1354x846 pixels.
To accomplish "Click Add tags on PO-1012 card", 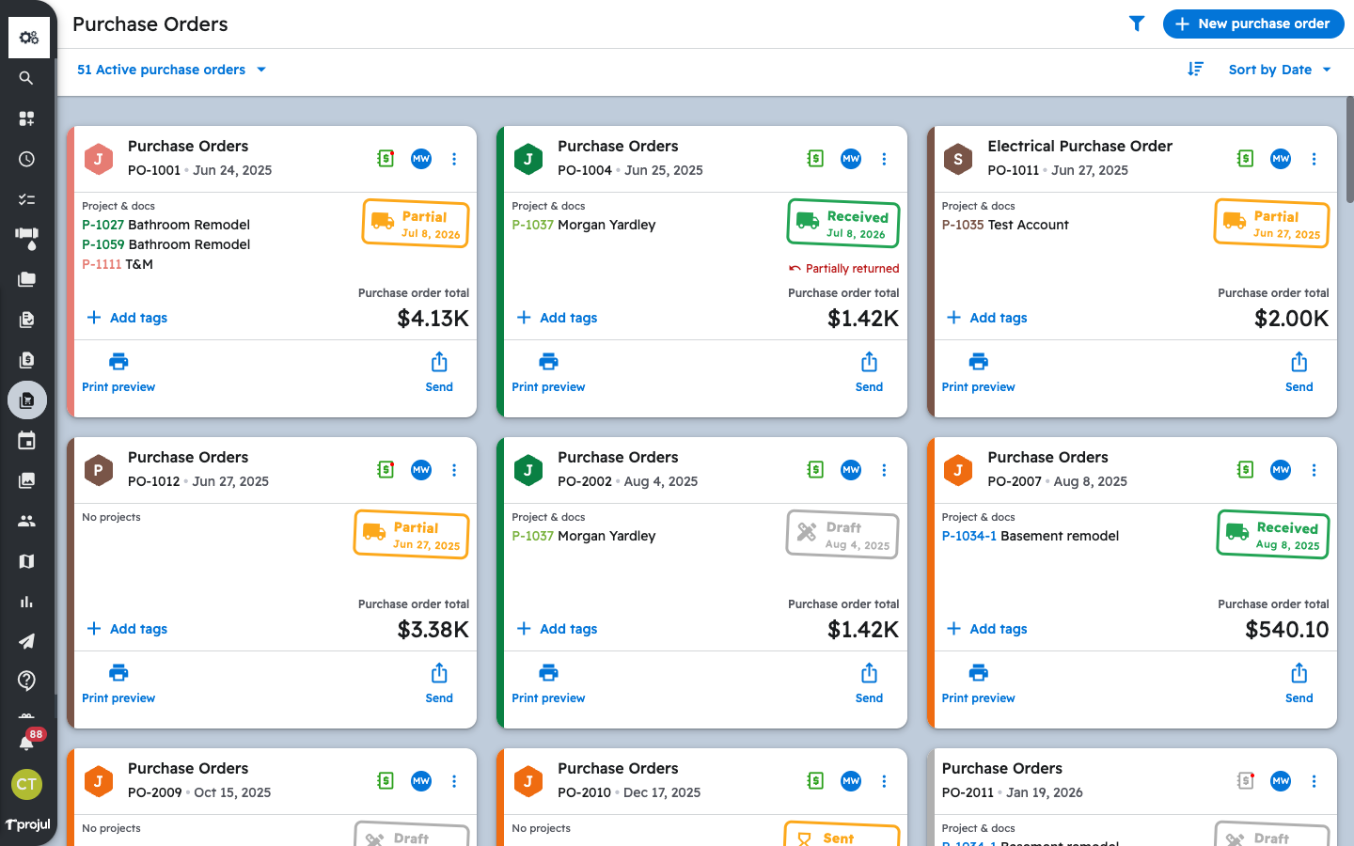I will point(127,629).
